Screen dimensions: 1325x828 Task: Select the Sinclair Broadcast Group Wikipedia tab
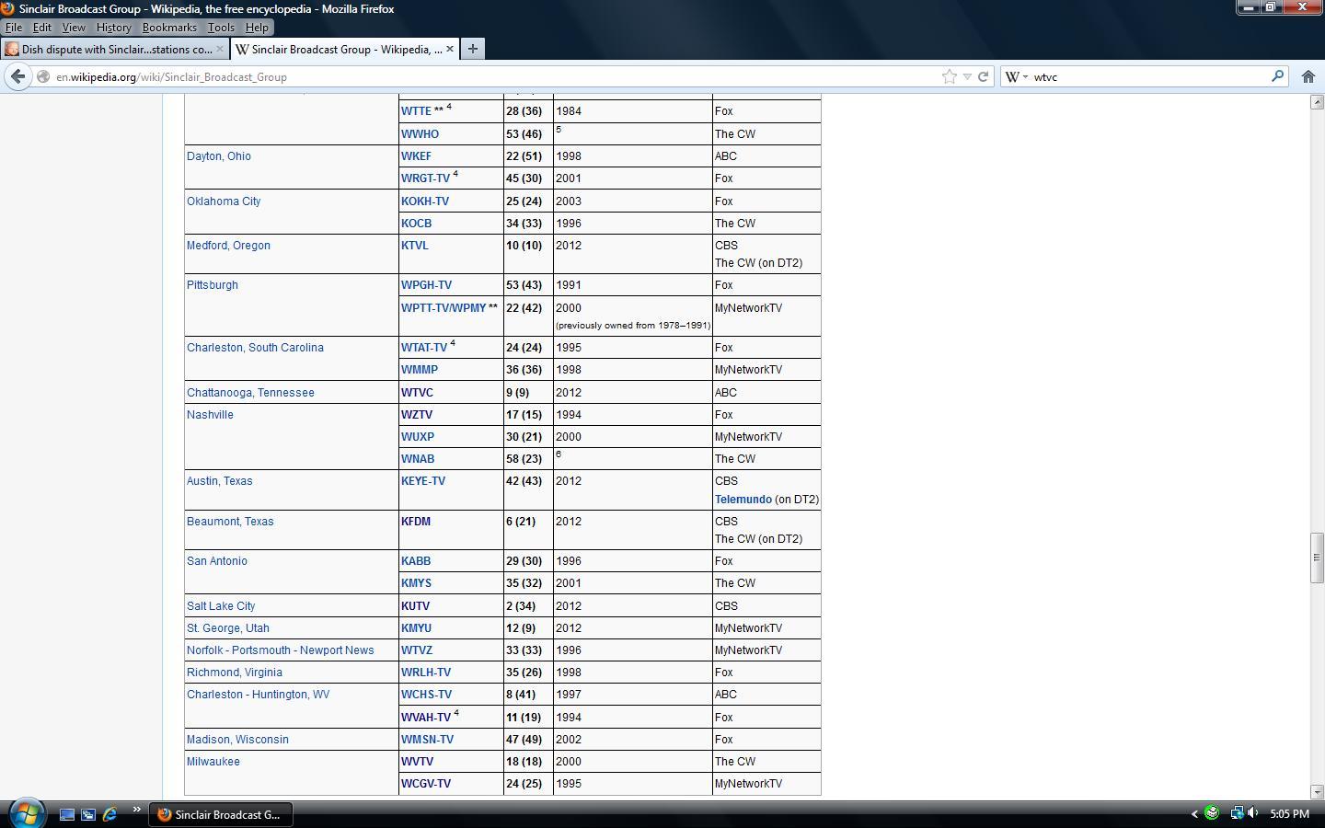pos(345,49)
